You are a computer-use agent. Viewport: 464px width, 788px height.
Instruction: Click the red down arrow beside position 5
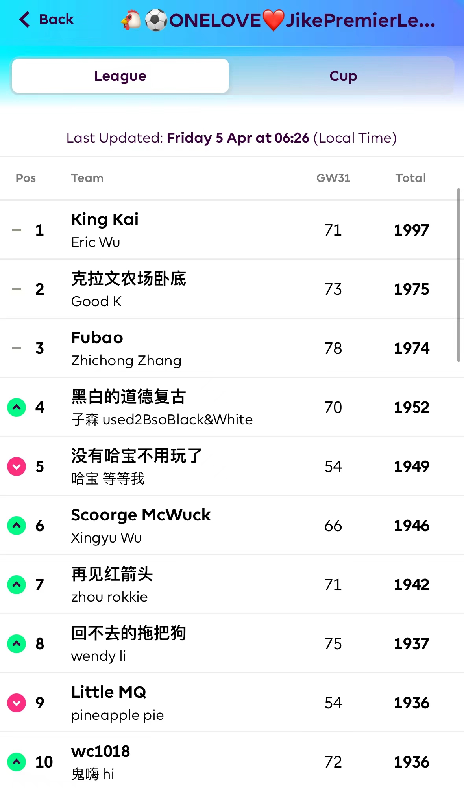(17, 466)
